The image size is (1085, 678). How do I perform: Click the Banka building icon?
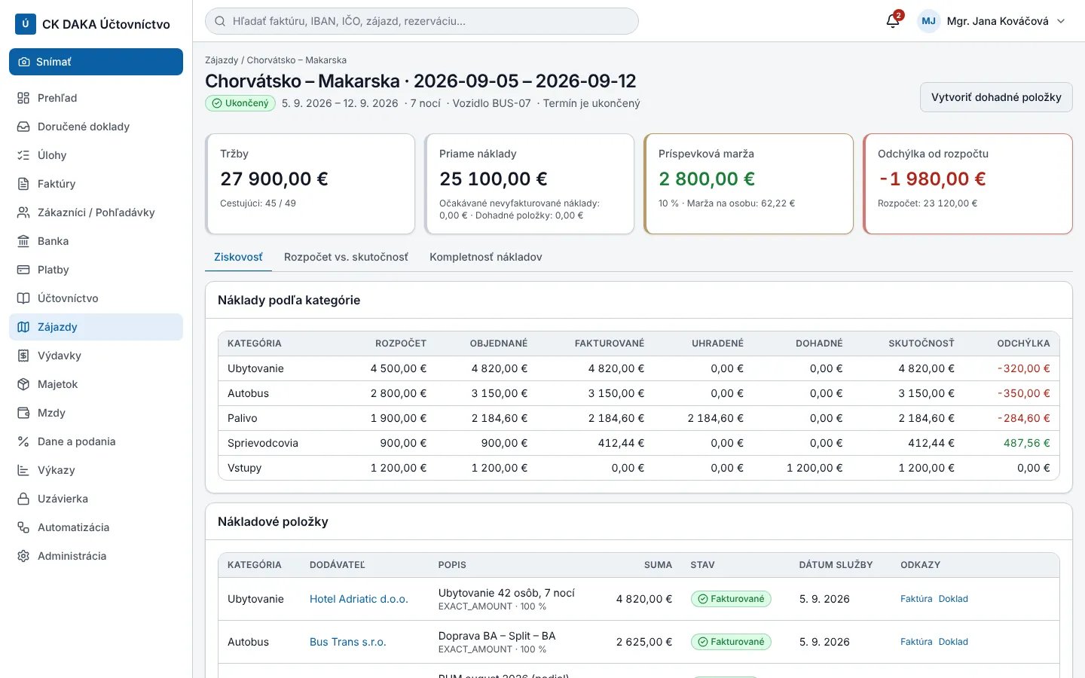[23, 241]
